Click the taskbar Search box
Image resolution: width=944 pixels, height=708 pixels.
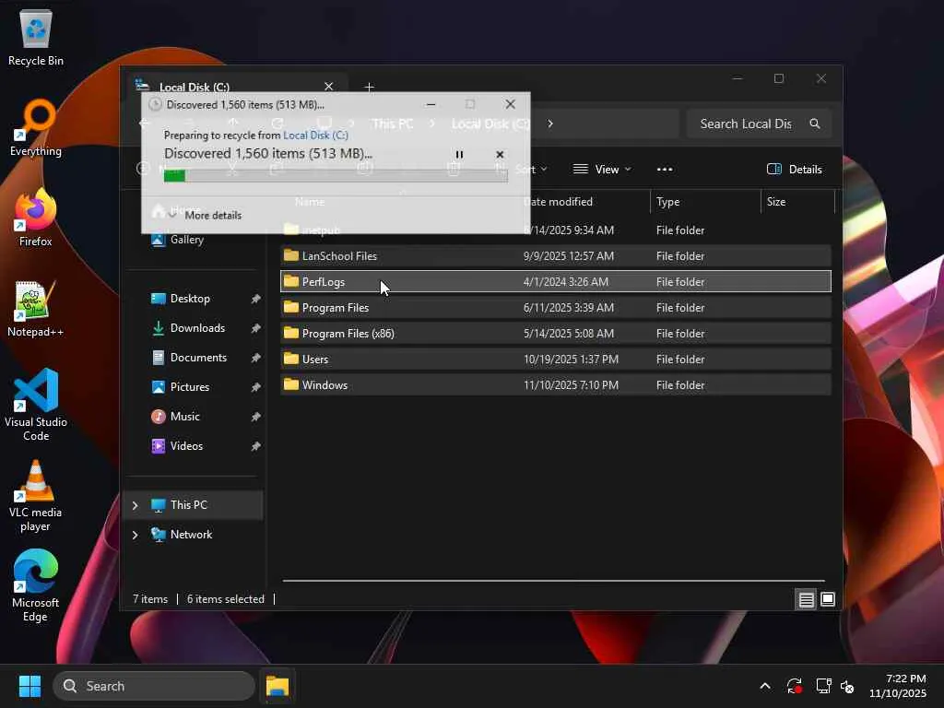pos(154,686)
